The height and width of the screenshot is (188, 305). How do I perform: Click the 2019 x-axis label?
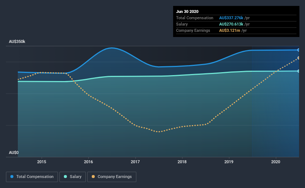pos(229,162)
